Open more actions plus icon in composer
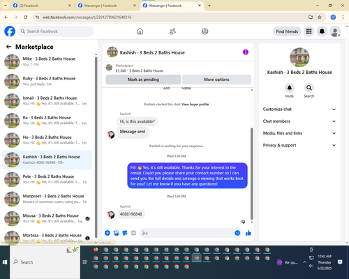Screen dimensions: 349x279 point(107,233)
